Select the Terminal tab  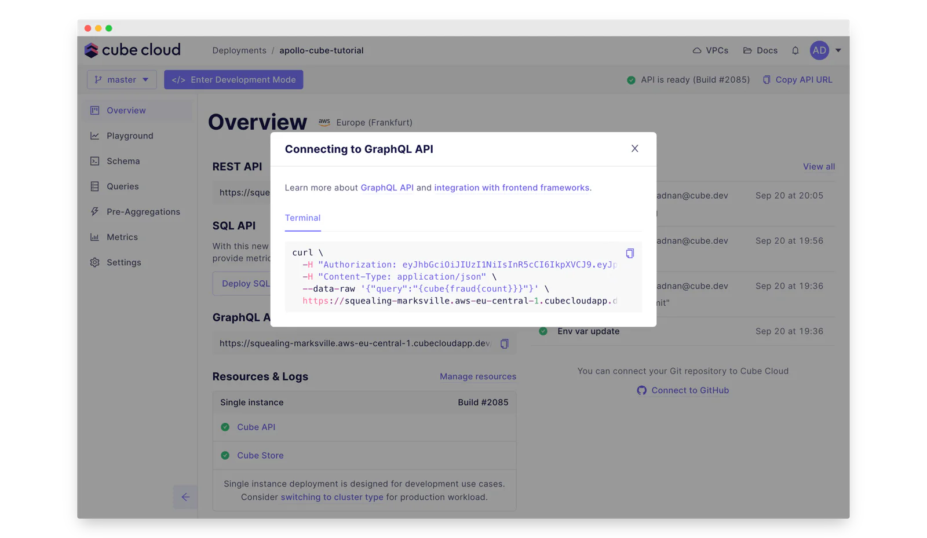tap(302, 218)
